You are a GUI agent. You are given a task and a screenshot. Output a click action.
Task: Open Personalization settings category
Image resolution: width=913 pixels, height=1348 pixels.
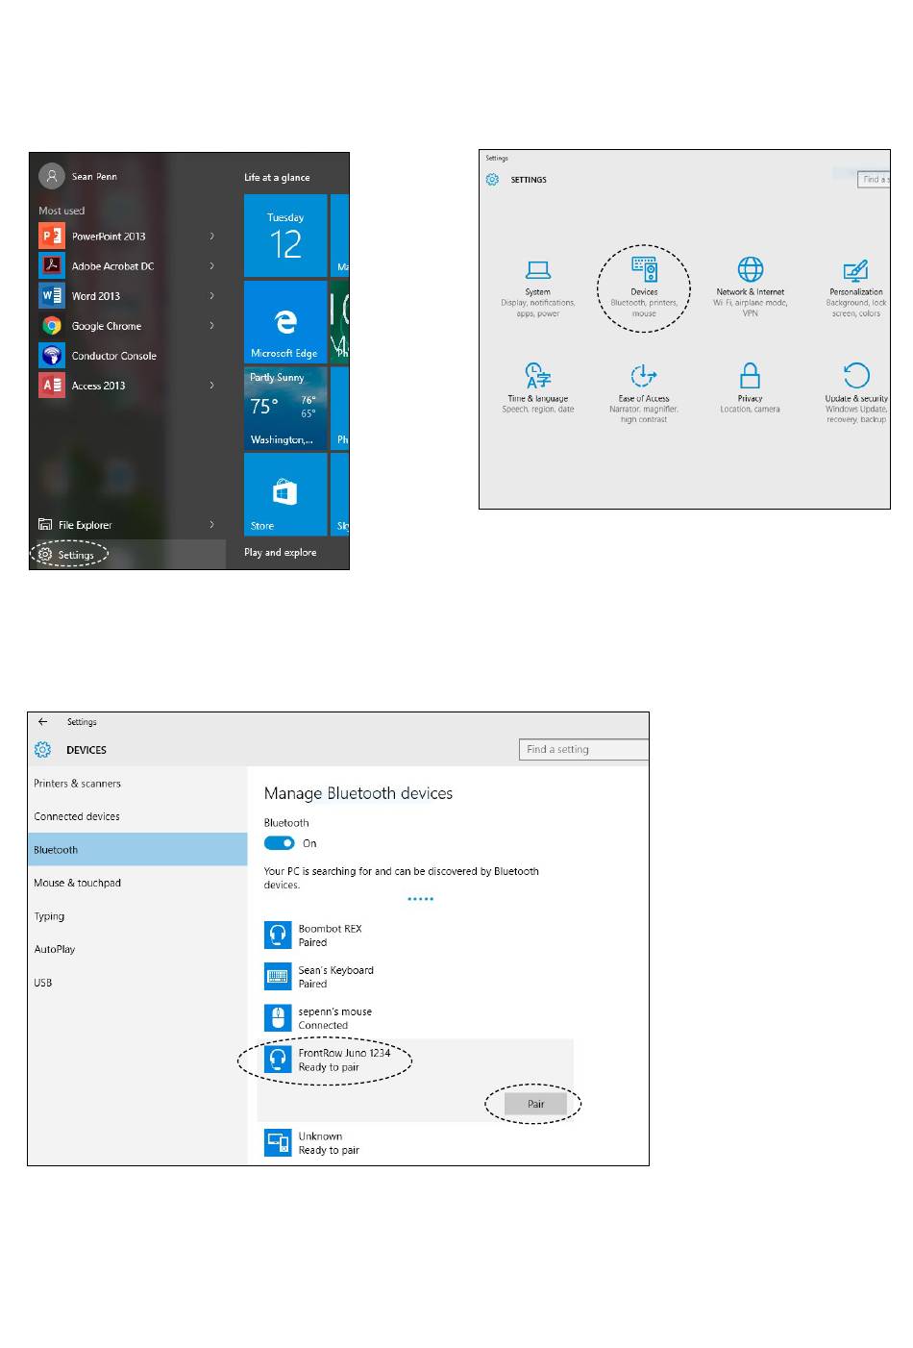click(856, 287)
